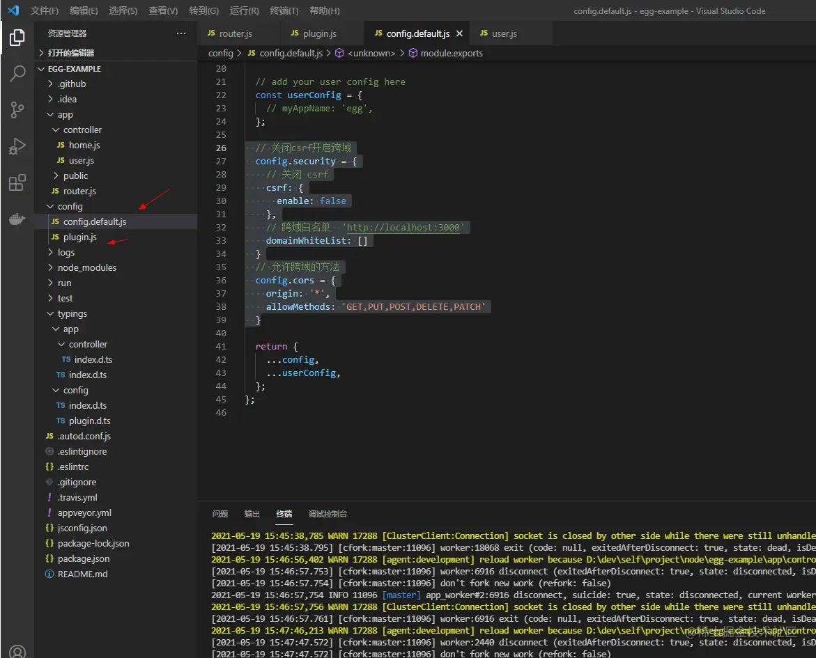
Task: Open the Run and Debug view
Action: [17, 146]
